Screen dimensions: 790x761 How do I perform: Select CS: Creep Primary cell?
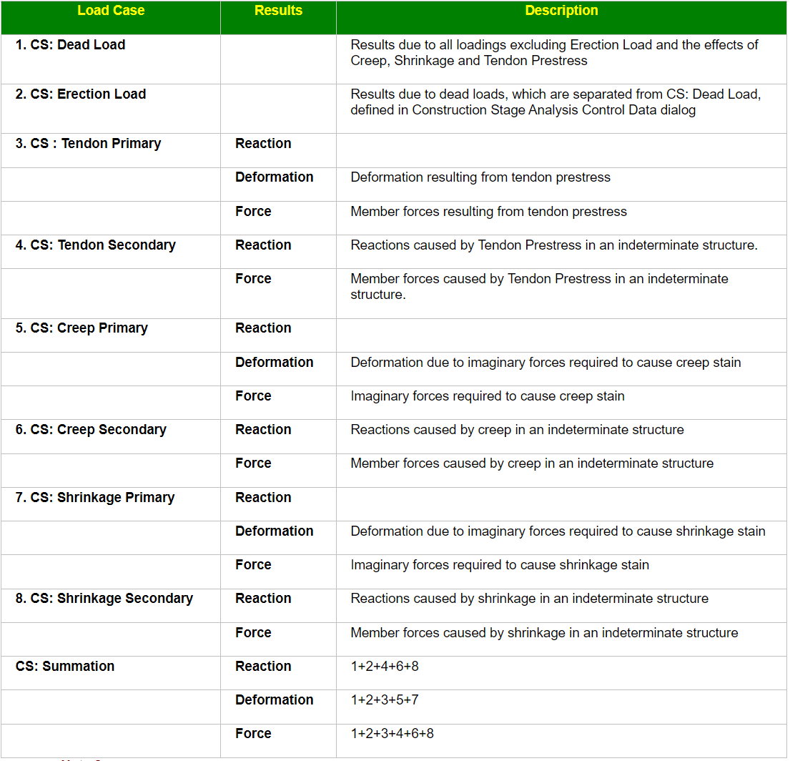82,328
